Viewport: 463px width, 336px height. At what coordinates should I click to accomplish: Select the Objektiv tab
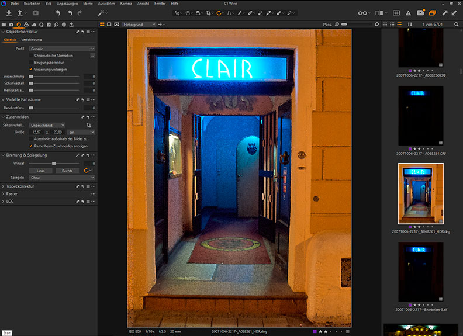click(x=10, y=40)
